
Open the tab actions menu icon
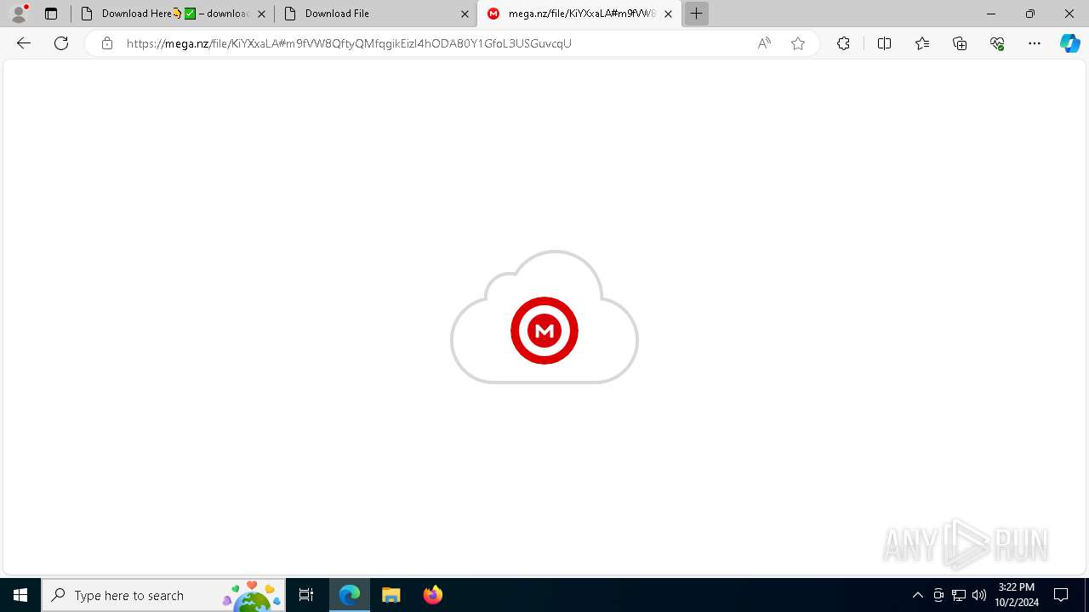tap(51, 14)
